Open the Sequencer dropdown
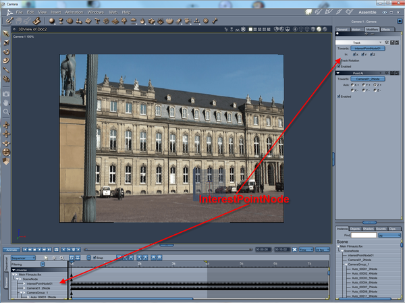The height and width of the screenshot is (303, 405). coord(23,258)
